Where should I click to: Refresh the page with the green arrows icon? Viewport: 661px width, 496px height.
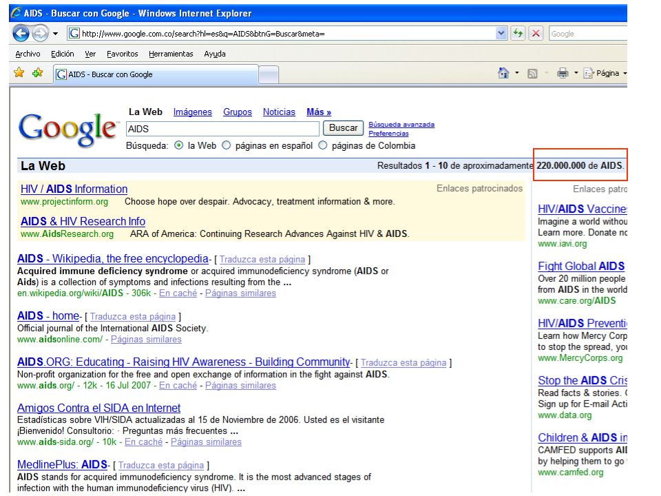point(518,33)
